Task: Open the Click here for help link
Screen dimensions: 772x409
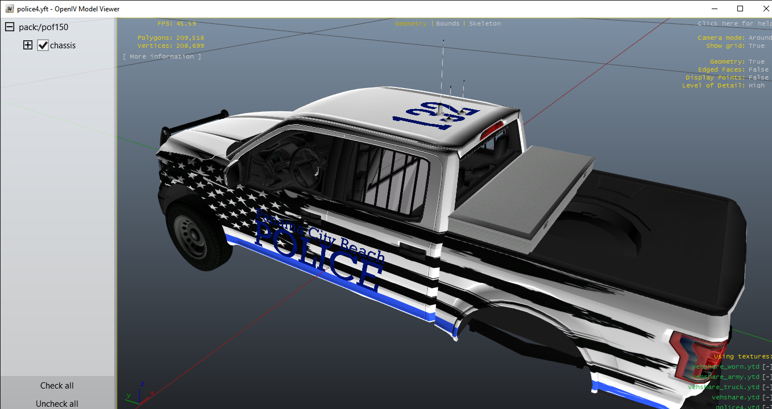Action: (734, 23)
